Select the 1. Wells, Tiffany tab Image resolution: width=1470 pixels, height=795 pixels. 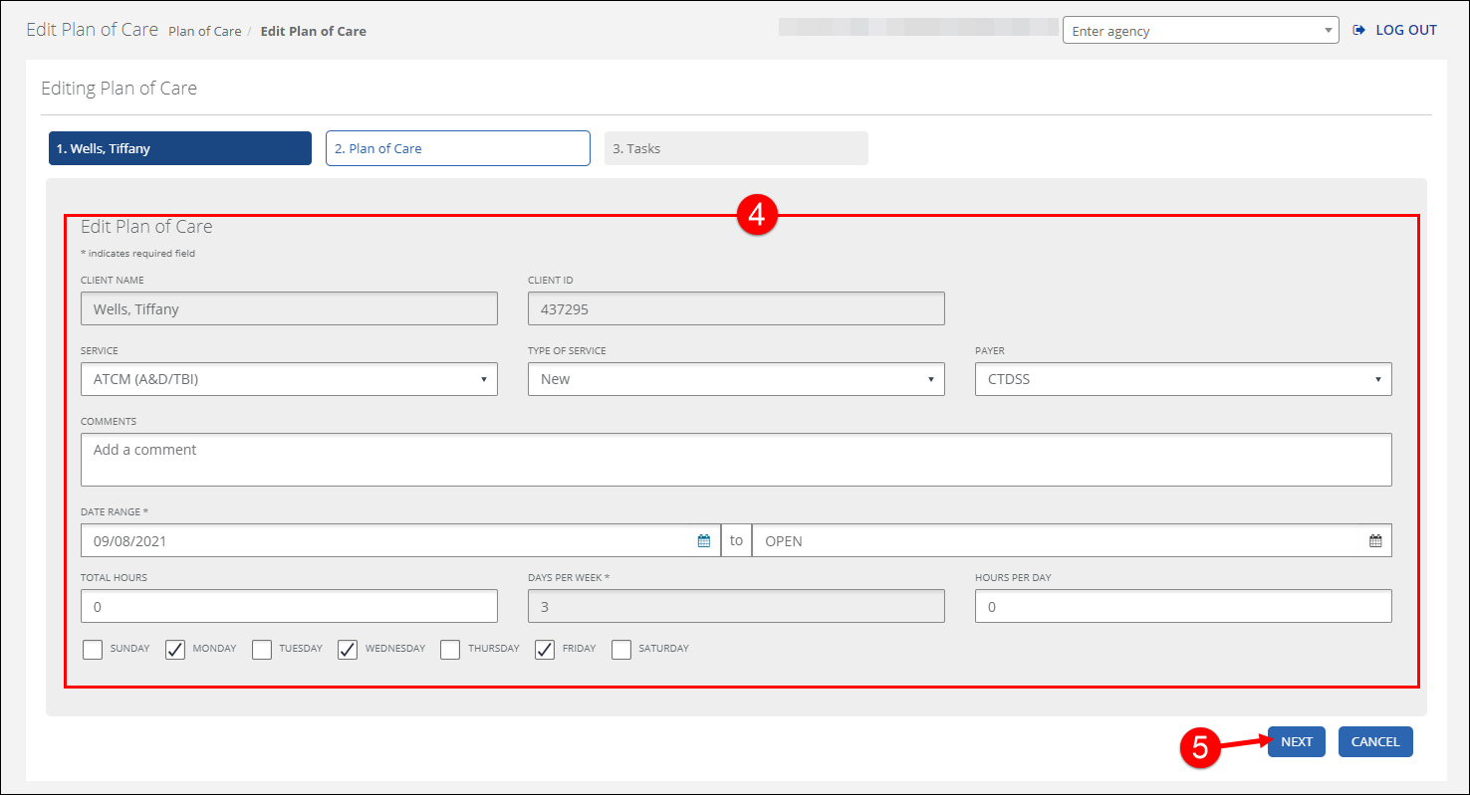pos(180,148)
